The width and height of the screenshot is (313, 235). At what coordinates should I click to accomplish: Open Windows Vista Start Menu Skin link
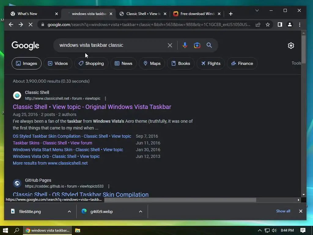coord(68,150)
